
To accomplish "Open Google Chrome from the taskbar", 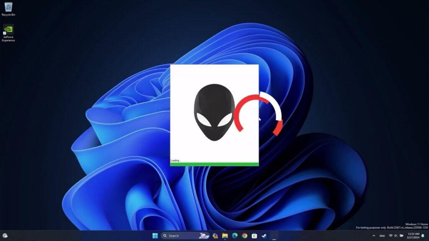I will pos(244,236).
